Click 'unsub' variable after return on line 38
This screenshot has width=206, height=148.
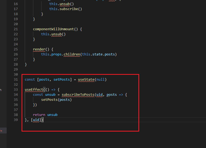(52, 115)
